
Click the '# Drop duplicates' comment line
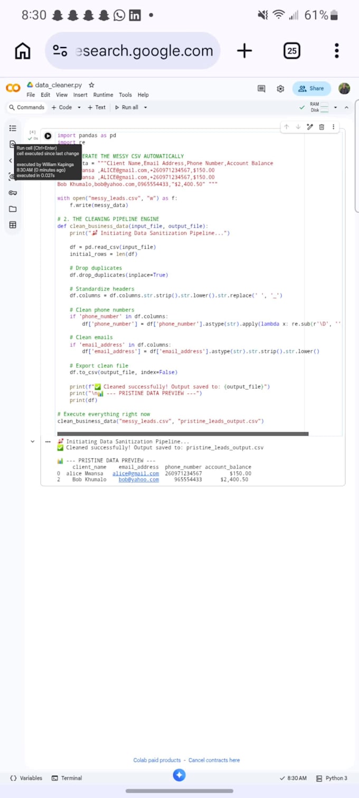[96, 268]
